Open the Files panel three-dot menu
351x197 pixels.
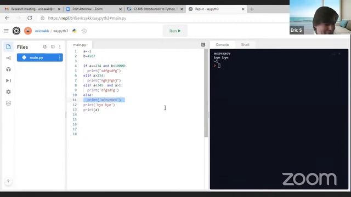click(60, 47)
